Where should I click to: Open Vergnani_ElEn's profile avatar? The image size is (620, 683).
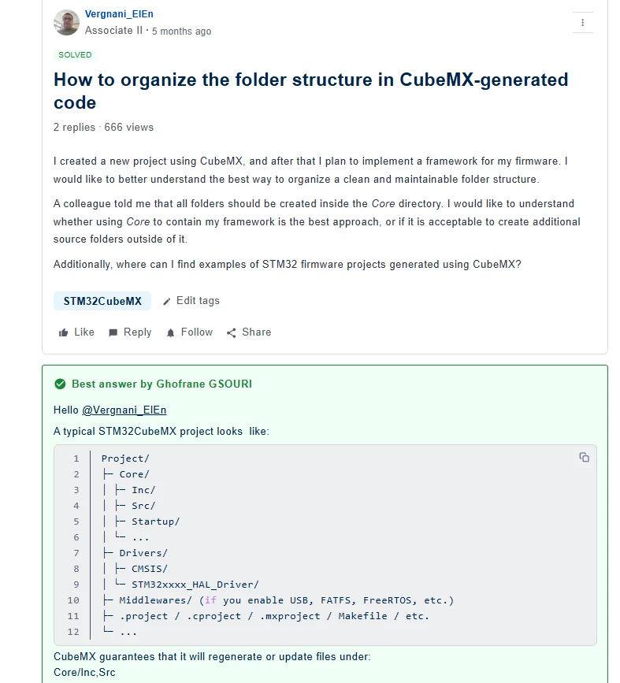(x=67, y=22)
